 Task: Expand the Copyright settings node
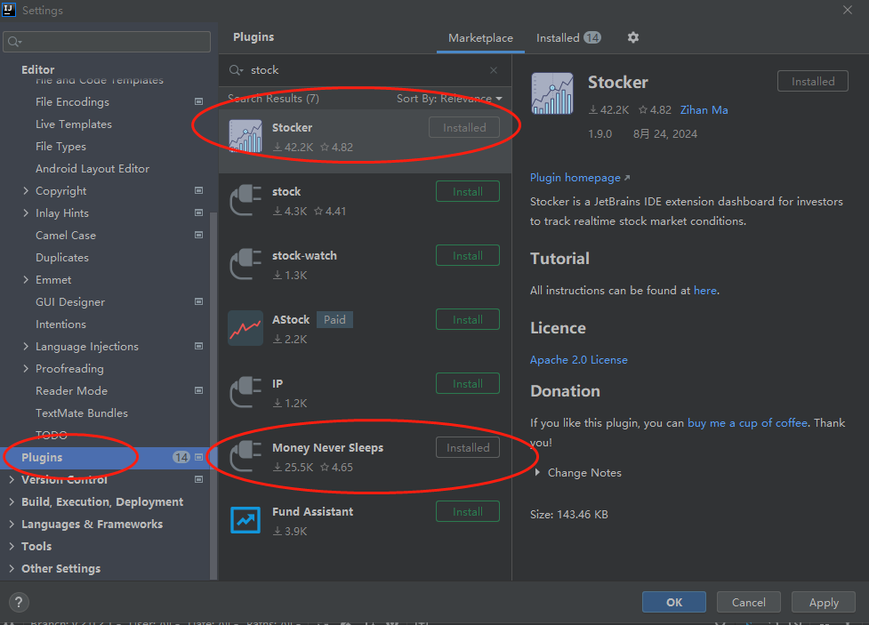click(x=26, y=190)
